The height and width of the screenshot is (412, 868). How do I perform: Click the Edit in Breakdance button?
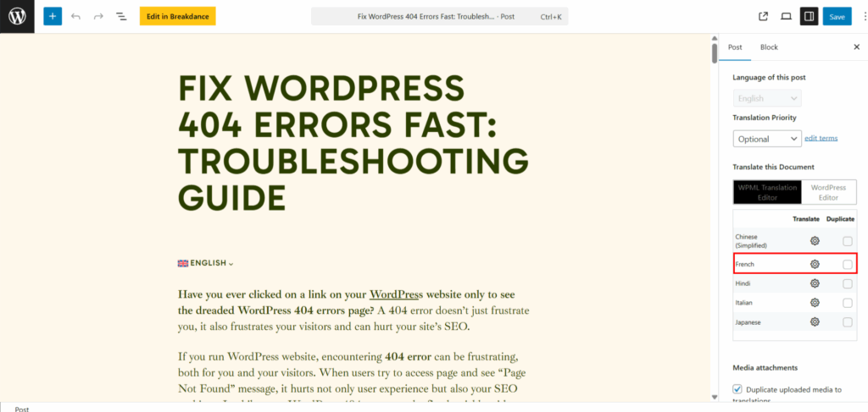click(x=177, y=16)
